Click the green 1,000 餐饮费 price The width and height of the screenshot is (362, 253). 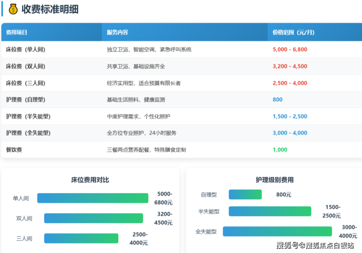[280, 150]
